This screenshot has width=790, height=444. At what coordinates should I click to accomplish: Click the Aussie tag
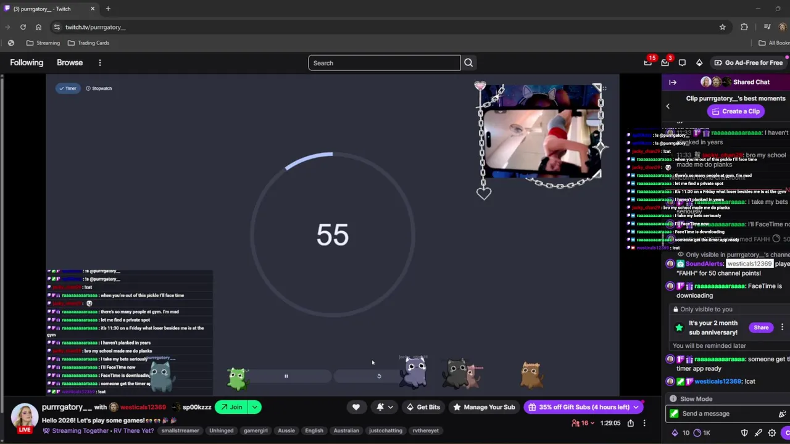(x=286, y=430)
